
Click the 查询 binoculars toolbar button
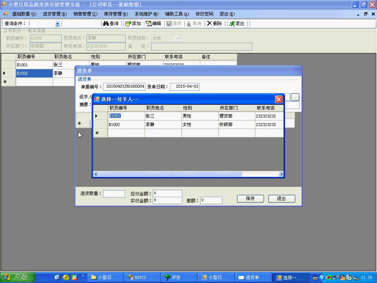[x=110, y=24]
